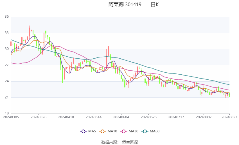This screenshot has height=145, width=239.
Task: Toggle the MA5 legend circle marker
Action: tap(83, 131)
